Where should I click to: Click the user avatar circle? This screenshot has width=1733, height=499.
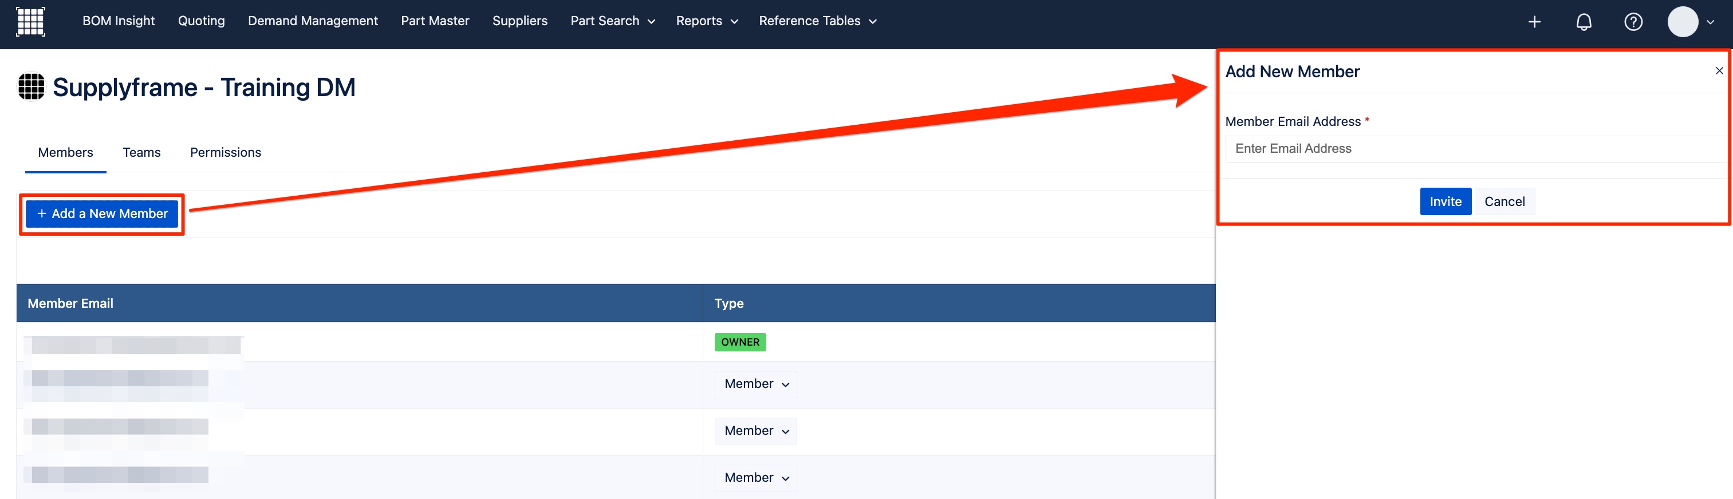[1683, 22]
